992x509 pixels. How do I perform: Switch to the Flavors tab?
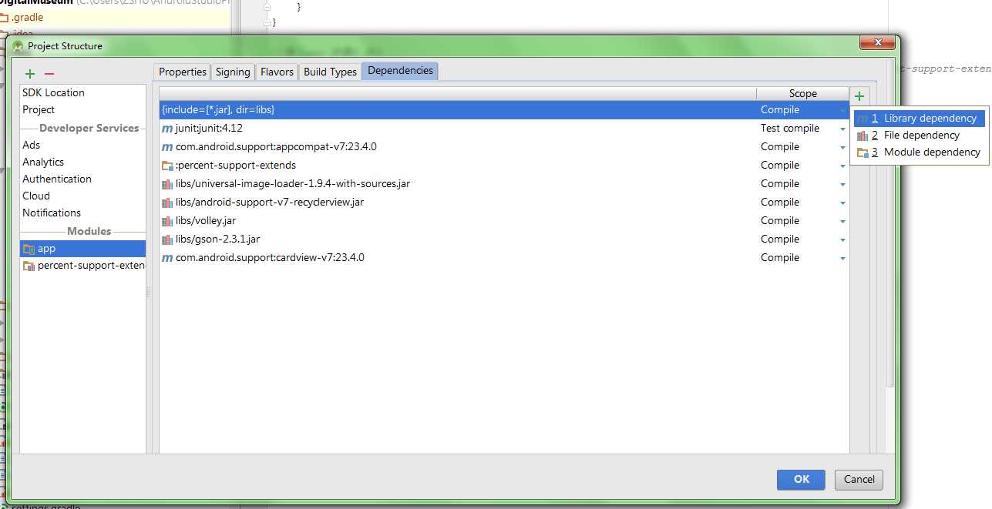[x=277, y=72]
